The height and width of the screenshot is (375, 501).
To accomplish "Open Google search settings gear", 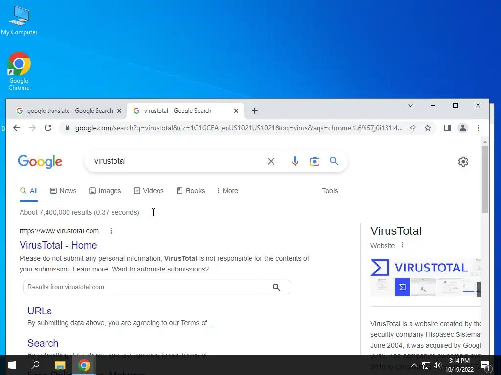I will pyautogui.click(x=463, y=162).
